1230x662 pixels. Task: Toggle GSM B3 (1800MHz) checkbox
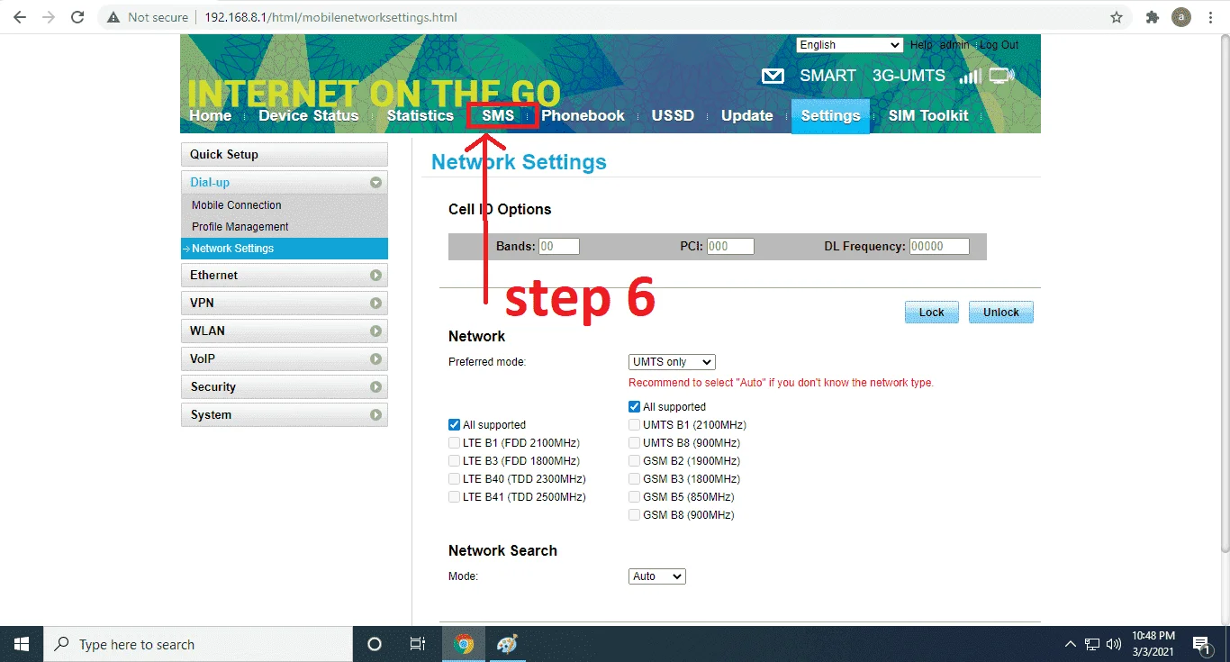coord(635,479)
